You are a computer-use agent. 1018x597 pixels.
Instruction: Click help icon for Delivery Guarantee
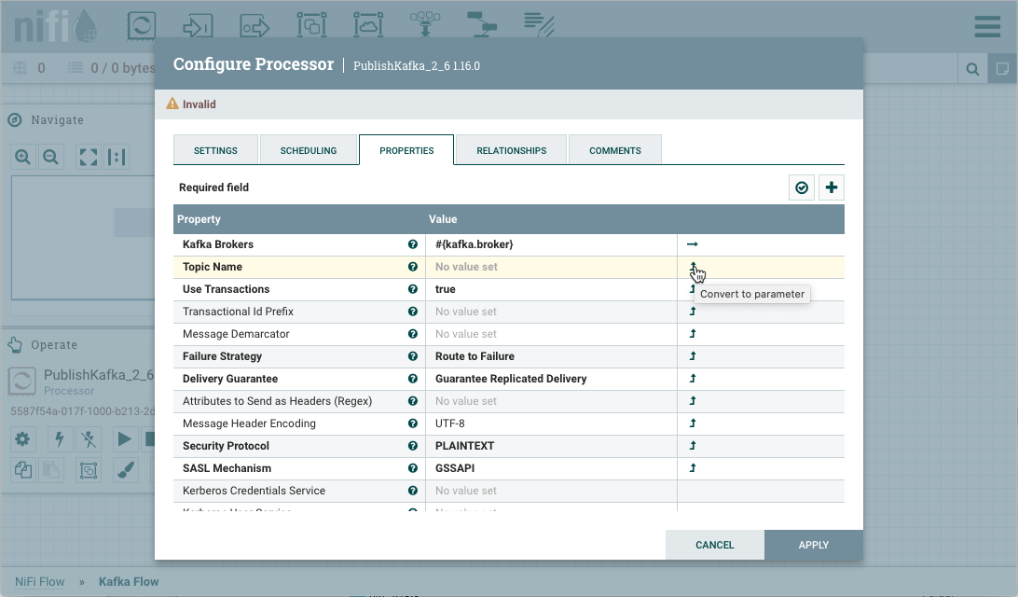click(412, 379)
